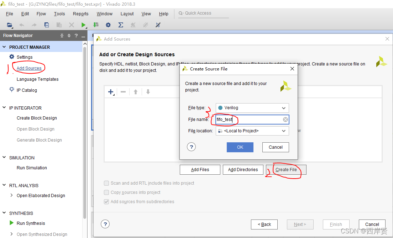This screenshot has width=393, height=238.
Task: Click the Add Directories button
Action: click(x=243, y=170)
